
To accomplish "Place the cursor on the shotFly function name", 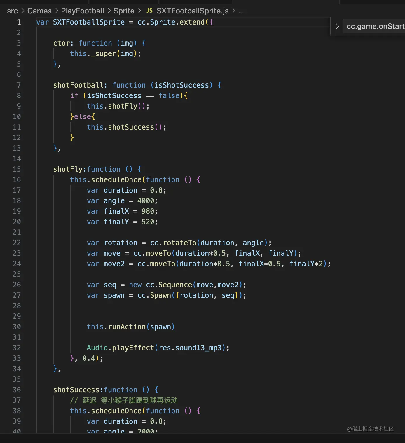I will [69, 169].
